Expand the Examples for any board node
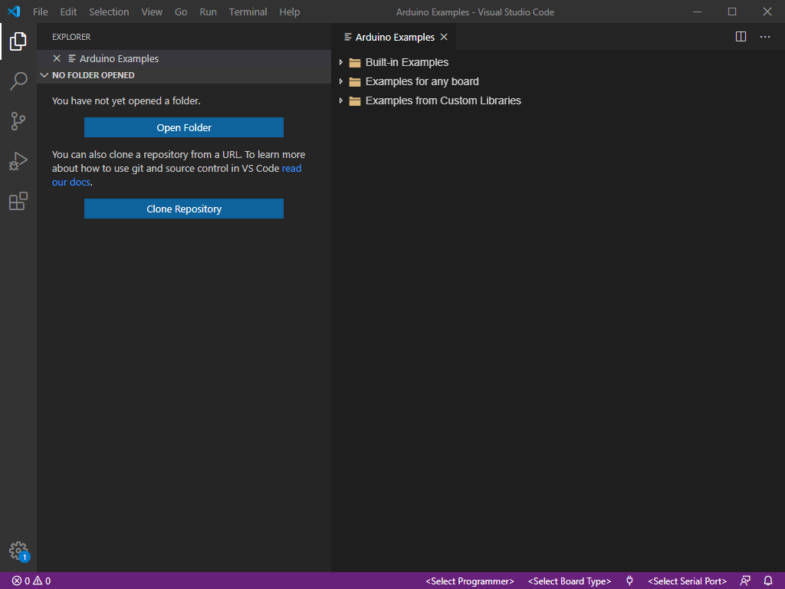 point(341,81)
